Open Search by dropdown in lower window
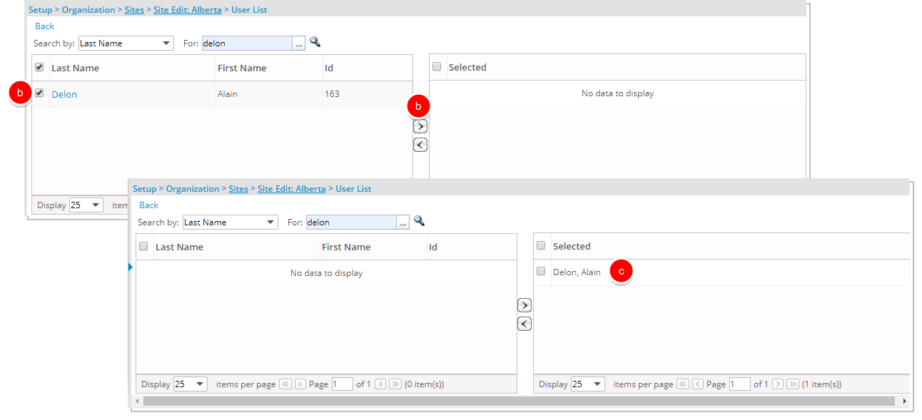Screen dimensions: 922x420 [x=230, y=222]
